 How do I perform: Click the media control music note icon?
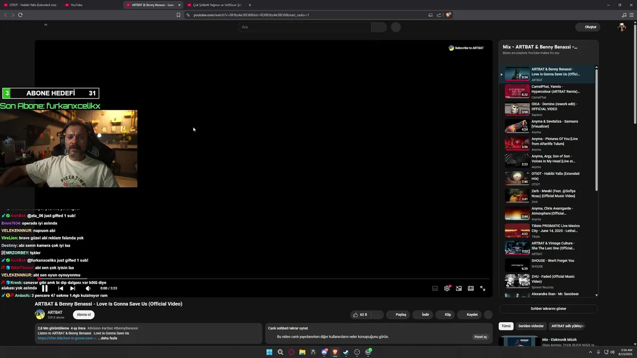624,15
